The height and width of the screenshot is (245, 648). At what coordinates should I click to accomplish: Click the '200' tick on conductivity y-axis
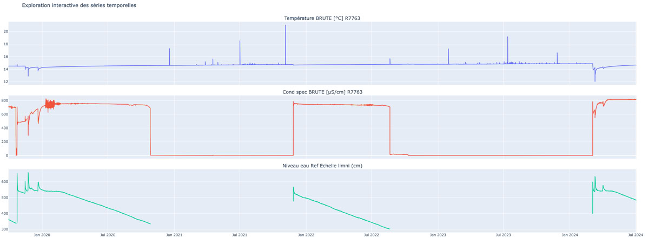pyautogui.click(x=4, y=142)
